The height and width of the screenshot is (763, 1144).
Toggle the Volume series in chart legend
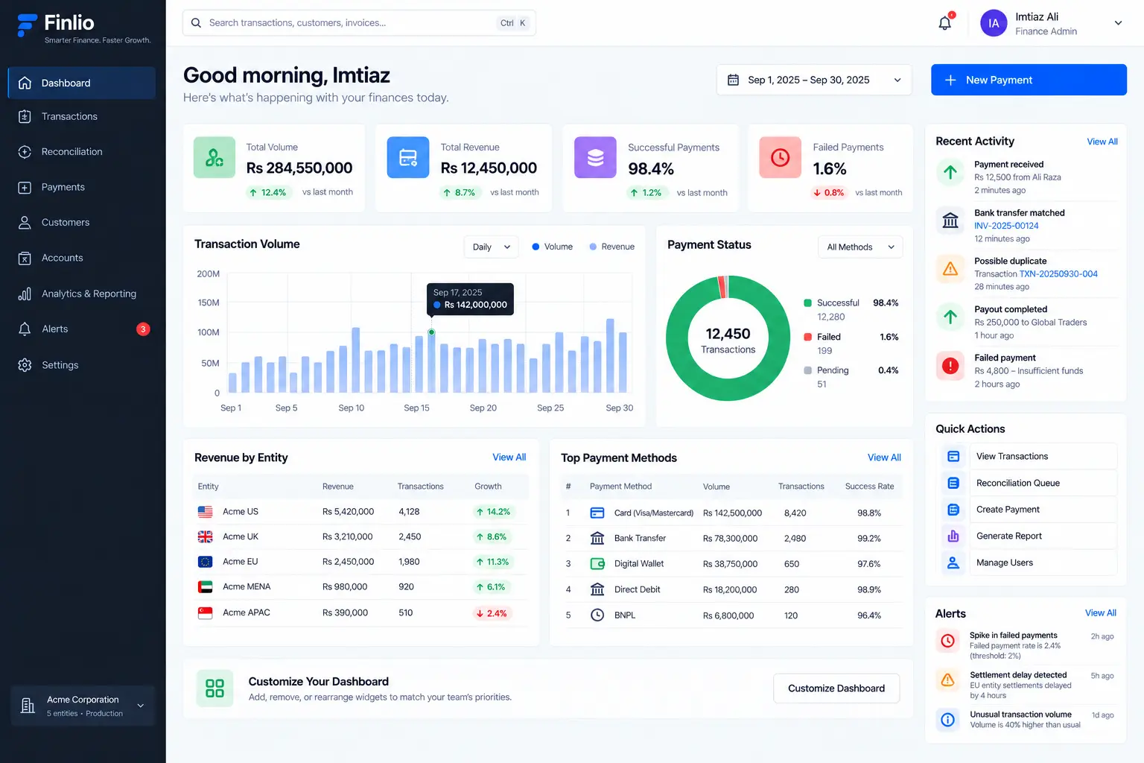point(552,247)
